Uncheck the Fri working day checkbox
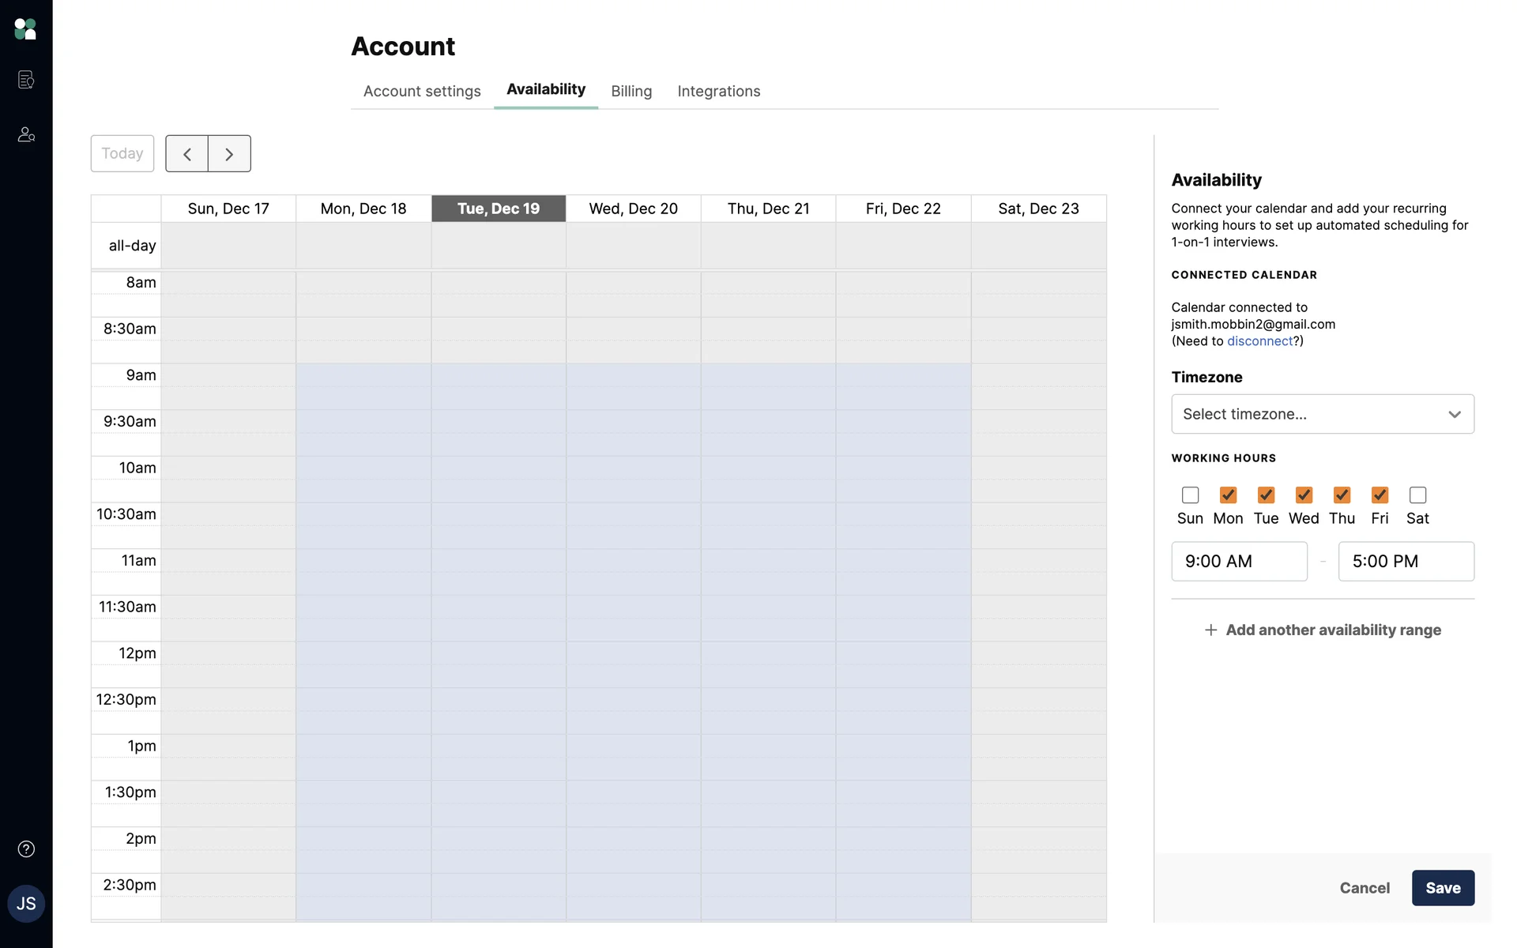 click(x=1380, y=495)
